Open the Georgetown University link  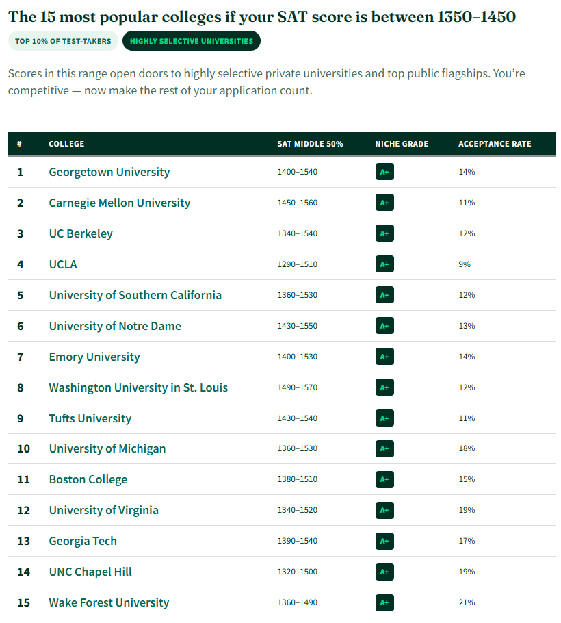pyautogui.click(x=109, y=172)
